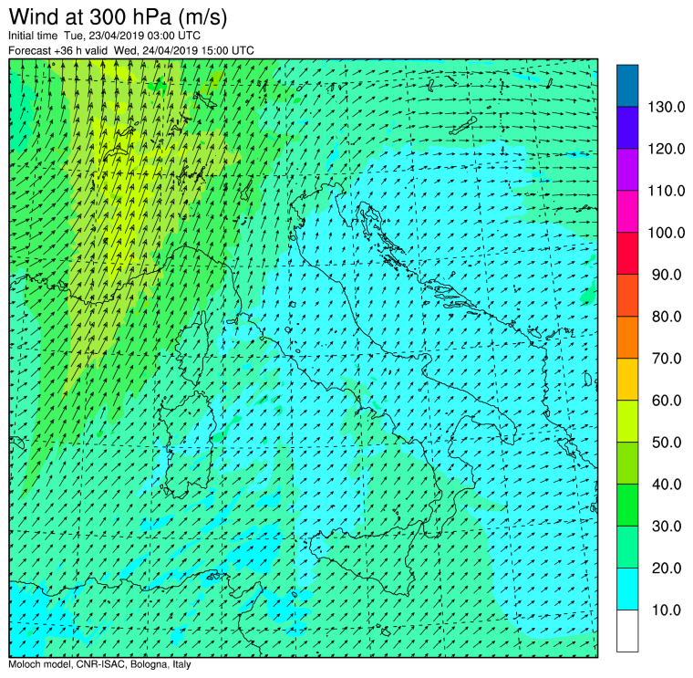Click the 20.0 colorbar label
This screenshot has width=693, height=678.
tap(667, 568)
